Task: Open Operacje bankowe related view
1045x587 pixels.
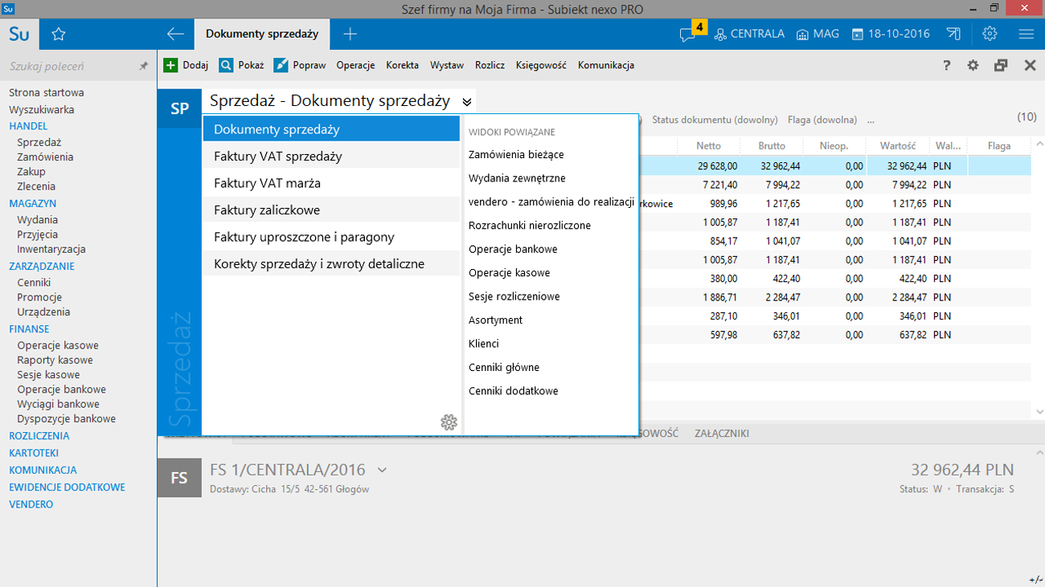Action: pos(513,249)
